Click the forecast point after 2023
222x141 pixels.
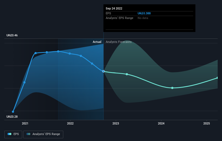coord(127,74)
